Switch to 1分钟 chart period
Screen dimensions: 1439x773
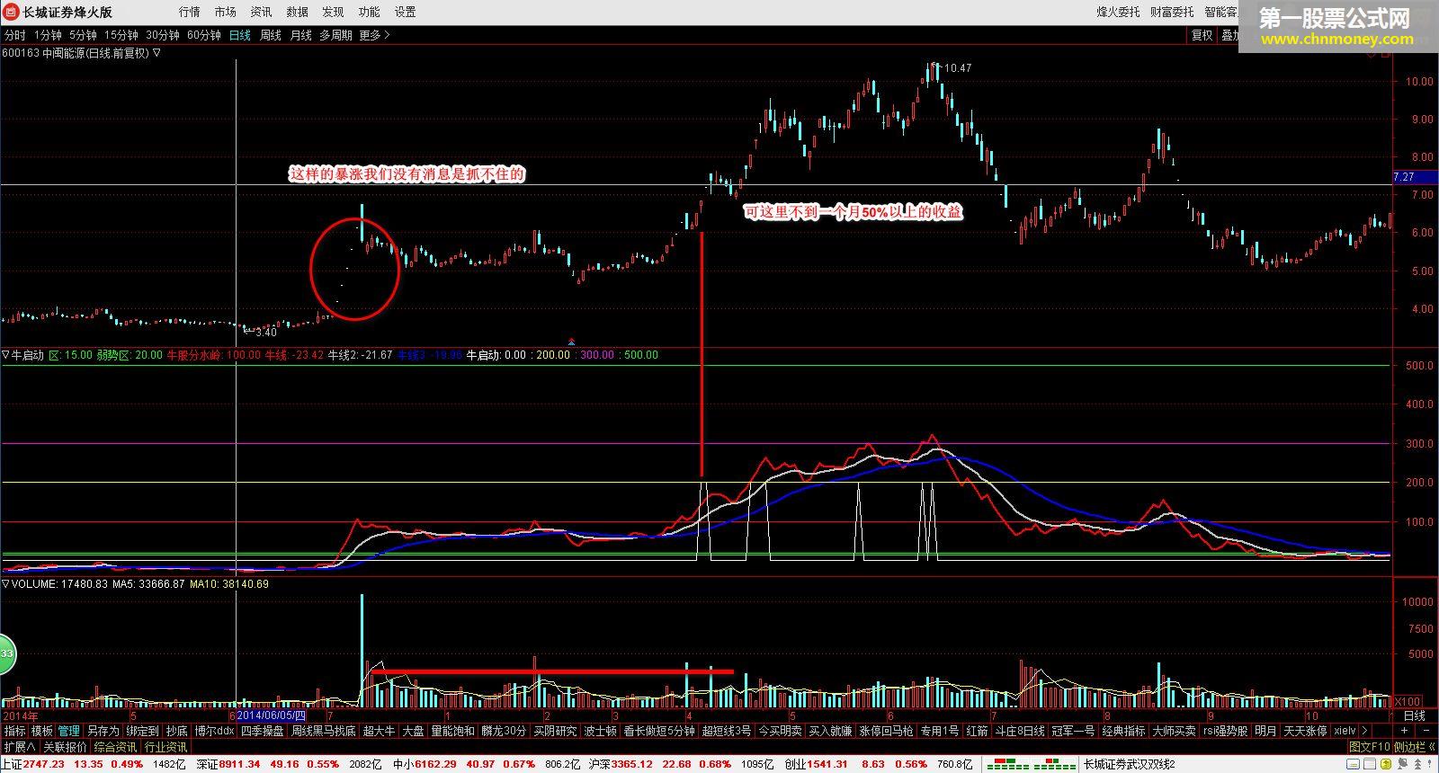point(48,35)
